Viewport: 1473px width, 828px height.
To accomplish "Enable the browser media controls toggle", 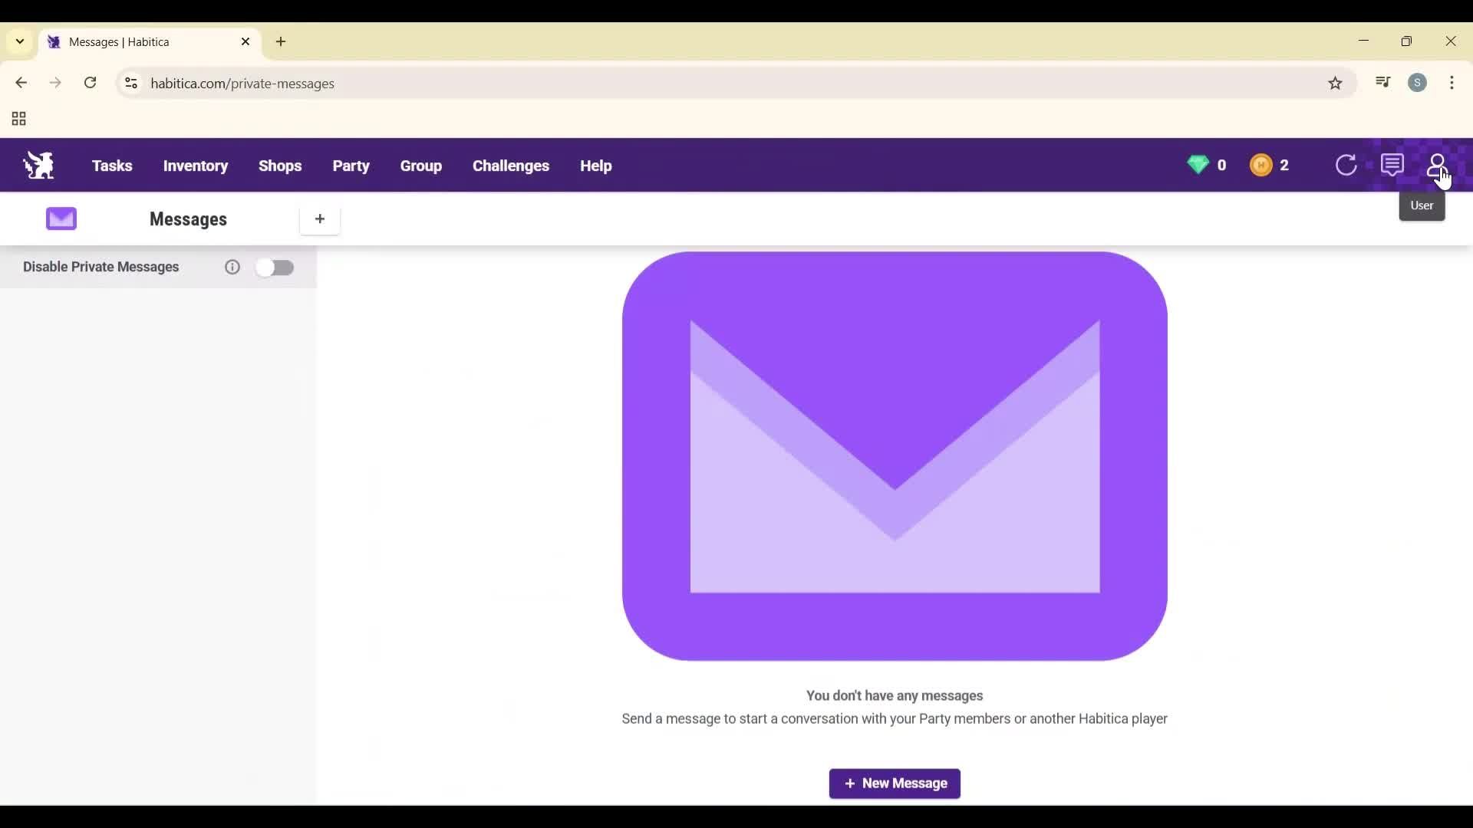I will (x=1382, y=83).
